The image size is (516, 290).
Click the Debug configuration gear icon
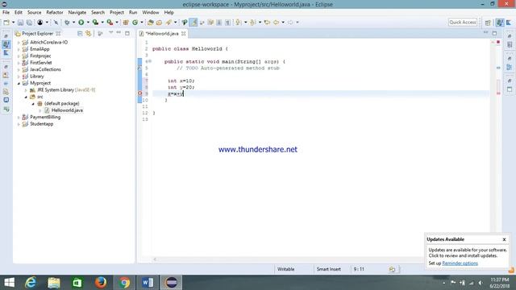67,23
